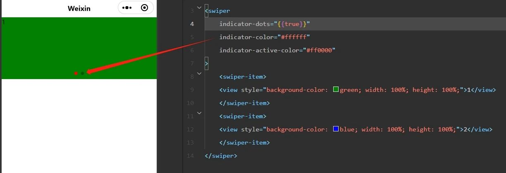
Task: Fold the swiper tag at line 3
Action: (x=200, y=8)
